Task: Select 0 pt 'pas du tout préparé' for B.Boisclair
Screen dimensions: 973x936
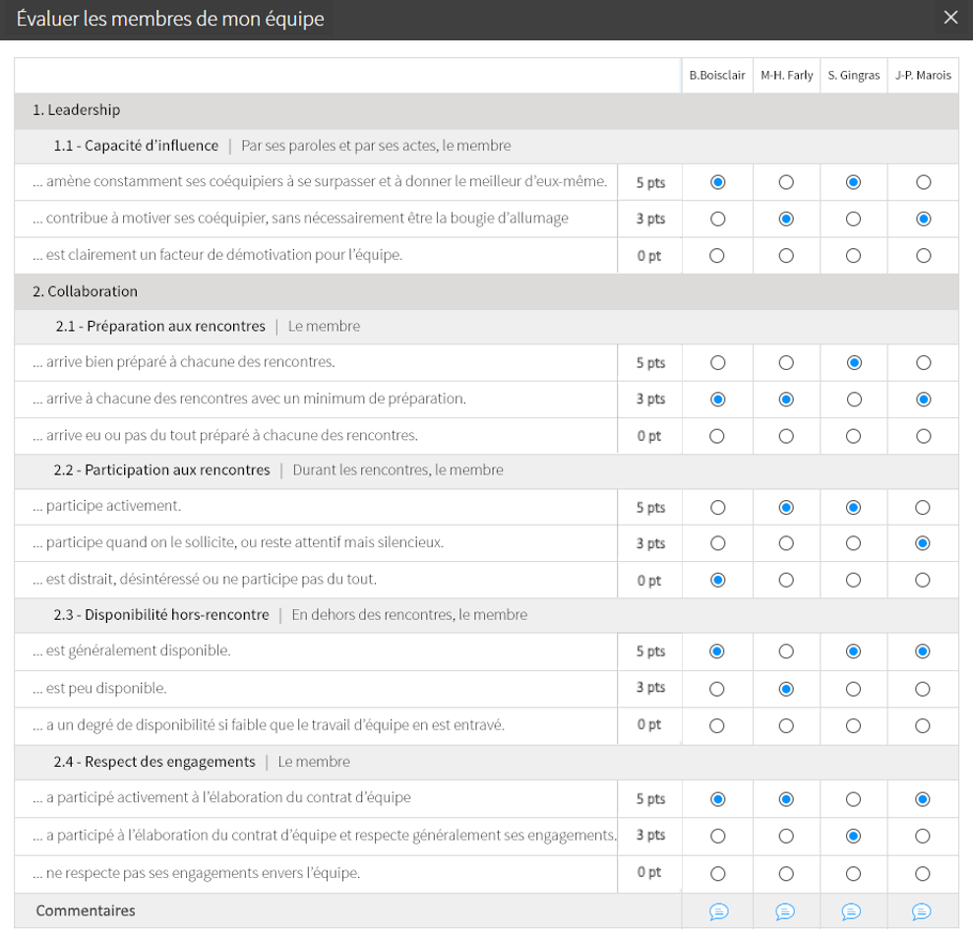Action: (x=717, y=436)
